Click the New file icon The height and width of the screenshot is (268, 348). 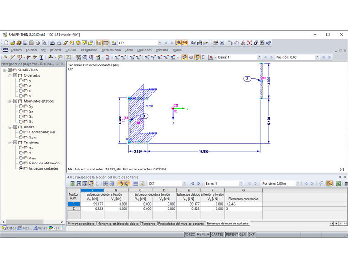point(6,43)
